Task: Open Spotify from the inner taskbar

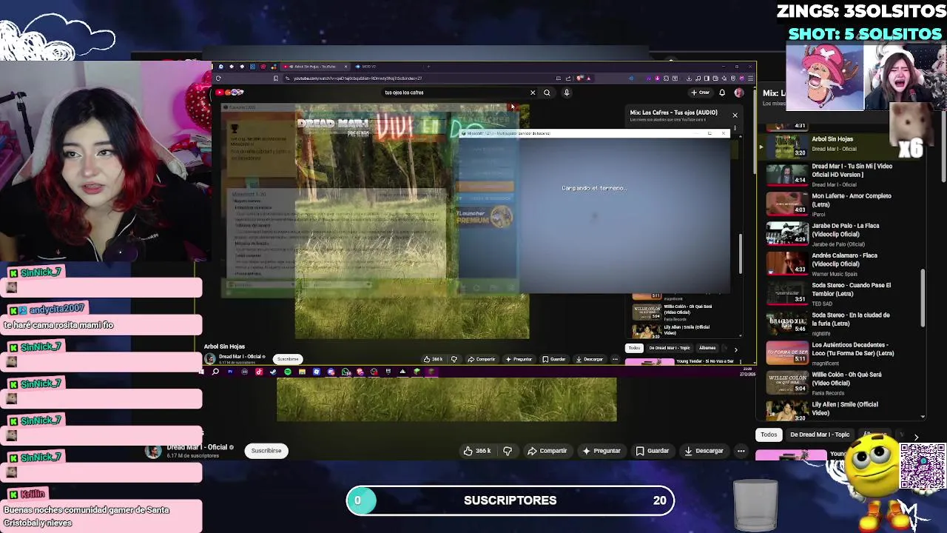Action: pos(288,372)
